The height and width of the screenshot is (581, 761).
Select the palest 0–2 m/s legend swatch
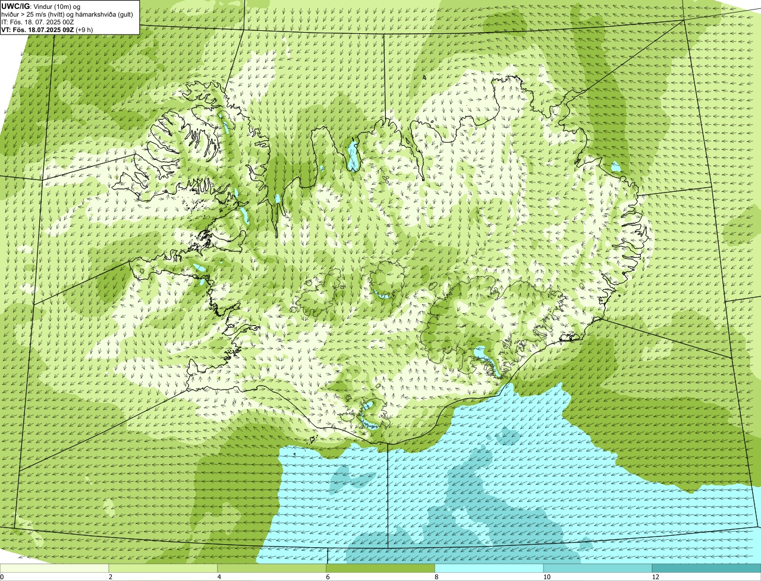55,568
